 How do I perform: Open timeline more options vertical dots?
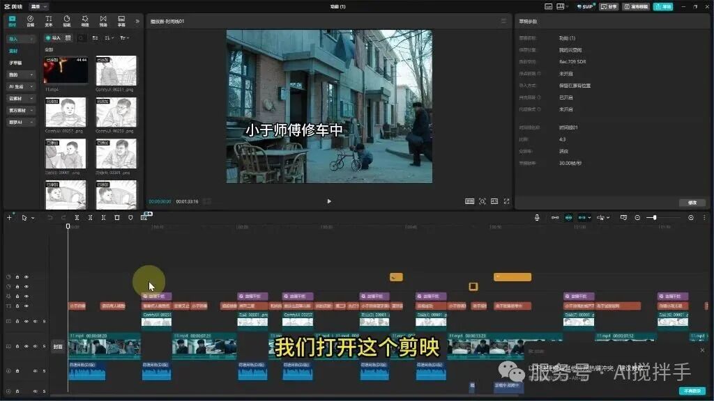pyautogui.click(x=704, y=218)
